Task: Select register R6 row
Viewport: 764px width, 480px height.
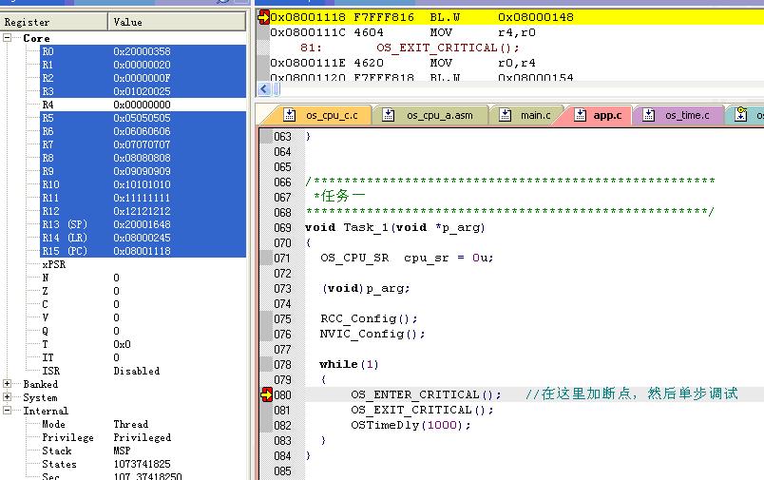Action: point(143,131)
